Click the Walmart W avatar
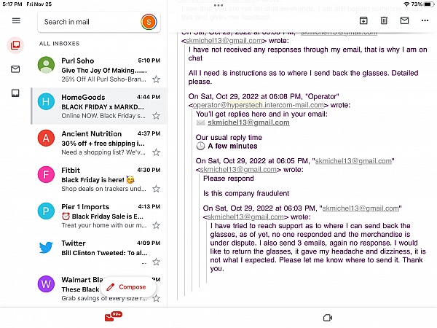Viewport: 437px width, 328px height. point(46,284)
